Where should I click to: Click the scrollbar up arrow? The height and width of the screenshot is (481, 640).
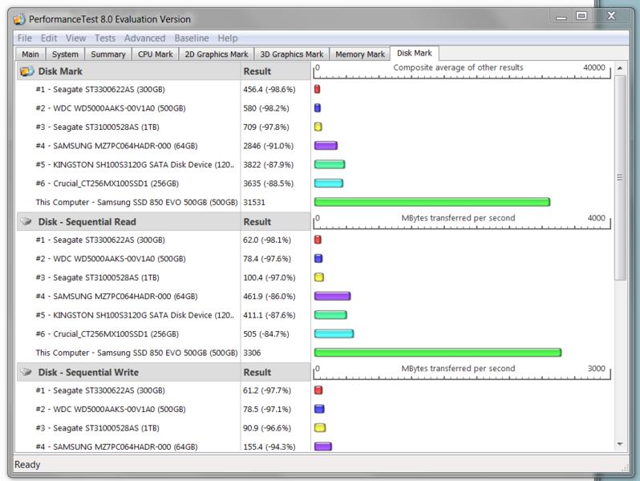pyautogui.click(x=620, y=68)
